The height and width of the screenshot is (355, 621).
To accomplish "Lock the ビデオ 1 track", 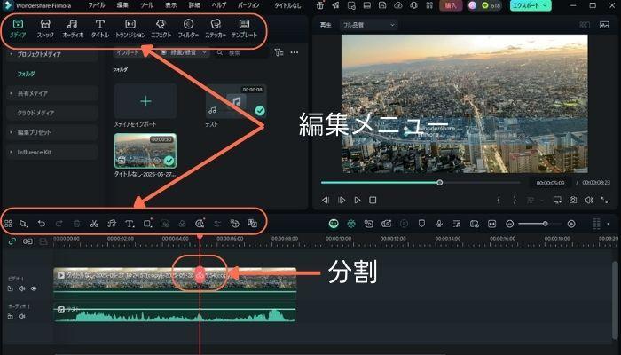I will point(11,288).
